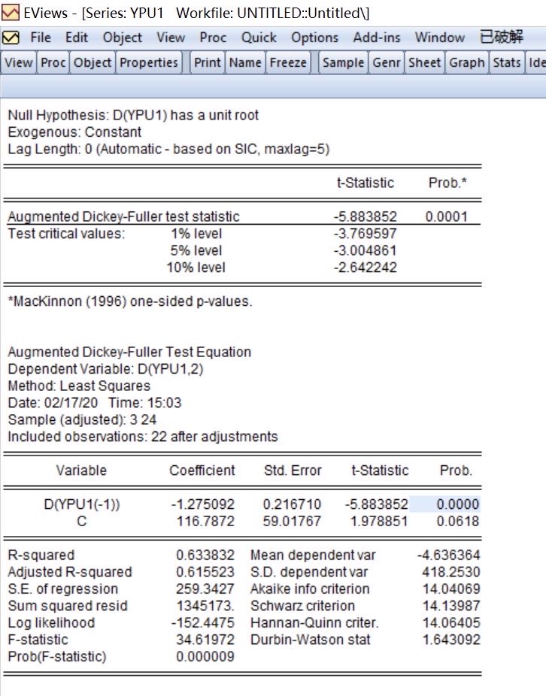Viewport: 546px width, 696px height.
Task: Open the Options menu
Action: click(314, 38)
